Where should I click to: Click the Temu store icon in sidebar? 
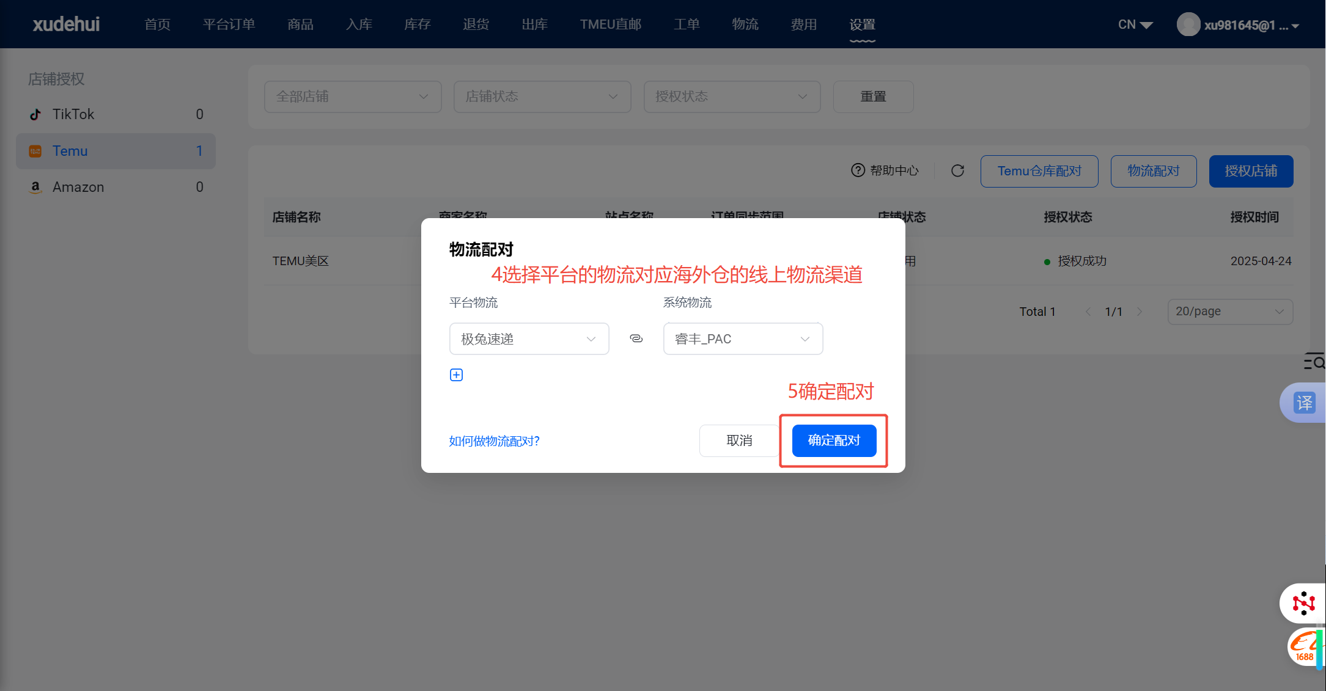click(x=35, y=151)
